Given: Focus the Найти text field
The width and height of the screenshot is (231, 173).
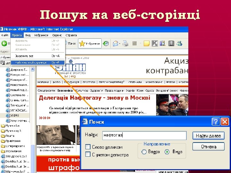Looking at the screenshot, I should pyautogui.click(x=144, y=136).
